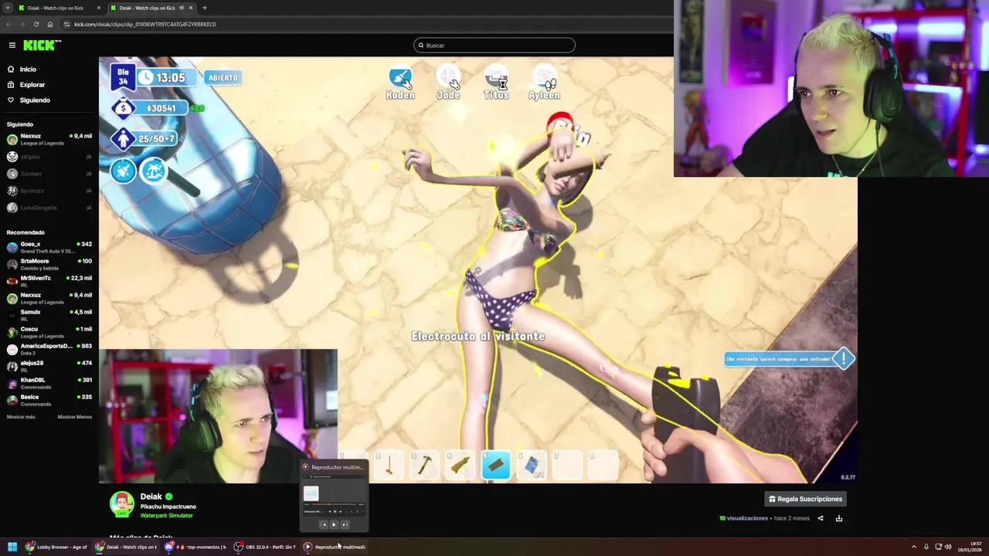The image size is (989, 556).
Task: Open recommended channel SrtaMoore
Action: (x=48, y=264)
